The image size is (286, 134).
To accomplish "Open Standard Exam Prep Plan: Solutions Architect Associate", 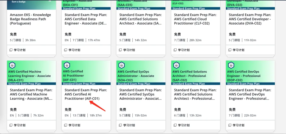I will (141, 19).
